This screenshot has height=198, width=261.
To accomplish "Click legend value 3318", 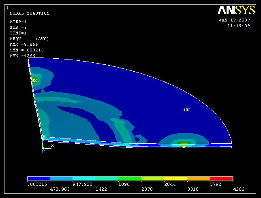I will [x=193, y=189].
